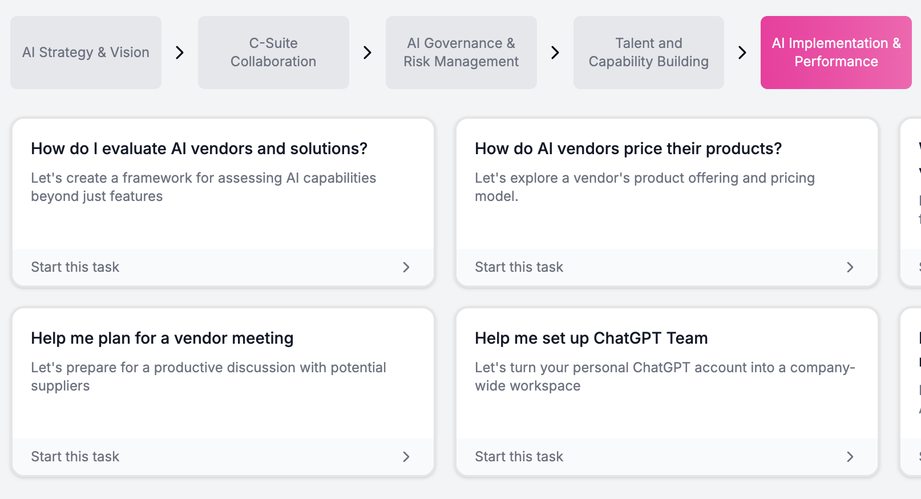
Task: Click the highlighted AI Implementation & Performance stage
Action: click(835, 52)
